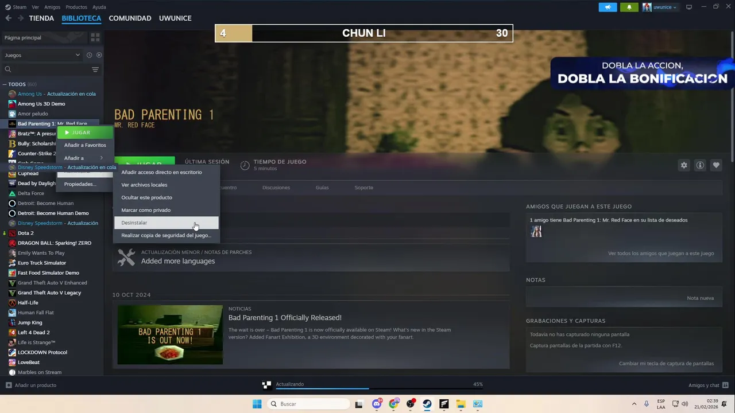Click Nota nueva to add note
The width and height of the screenshot is (735, 413).
pyautogui.click(x=701, y=298)
